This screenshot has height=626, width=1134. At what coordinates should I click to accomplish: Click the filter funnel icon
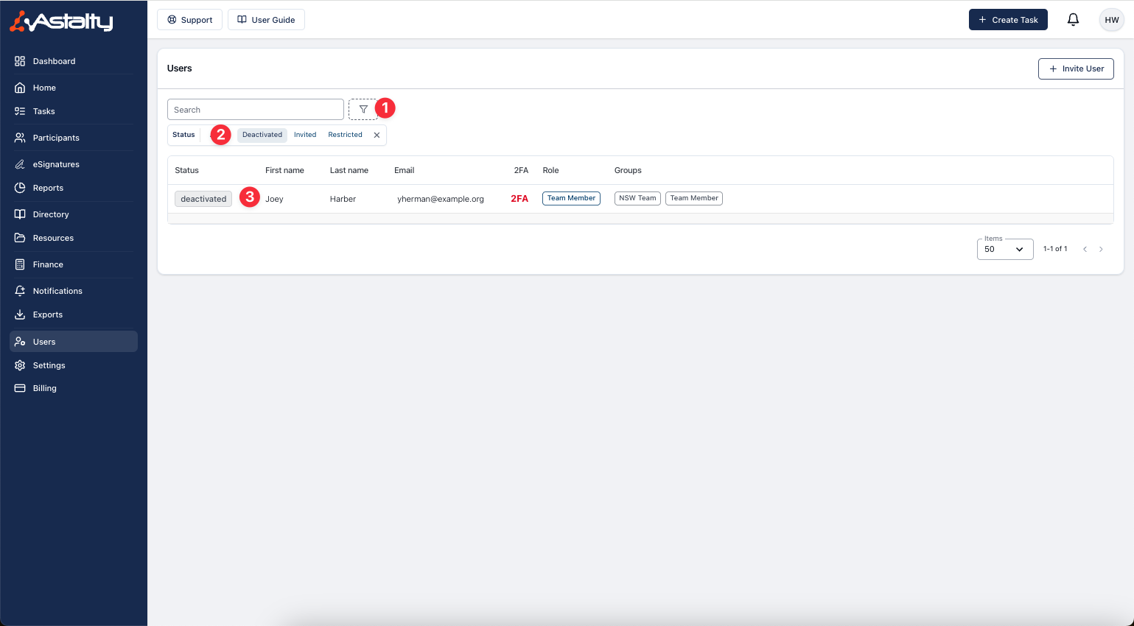[x=363, y=110]
